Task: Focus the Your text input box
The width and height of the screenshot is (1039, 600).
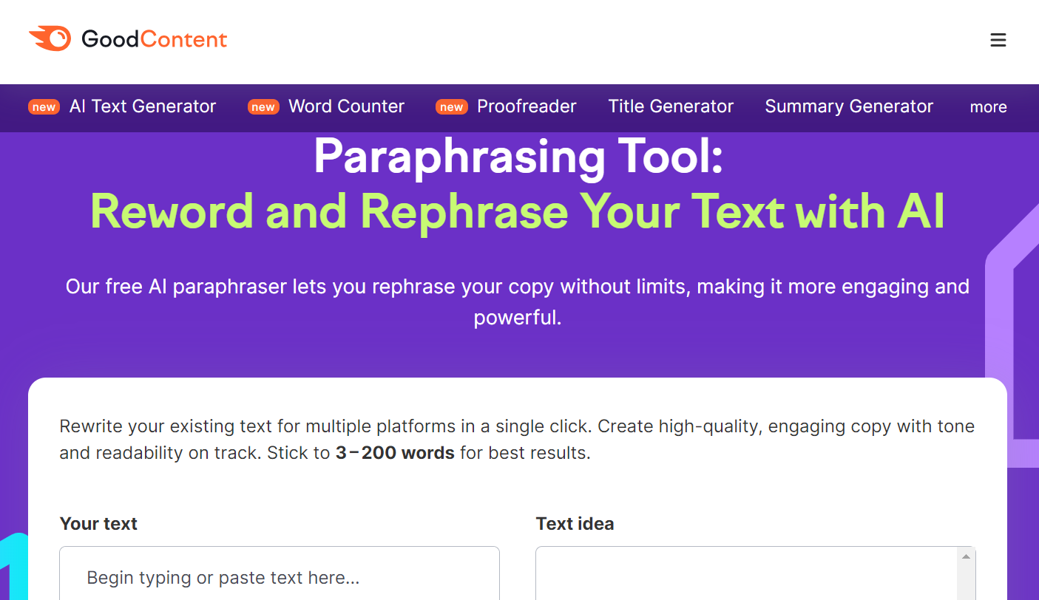Action: click(x=280, y=577)
